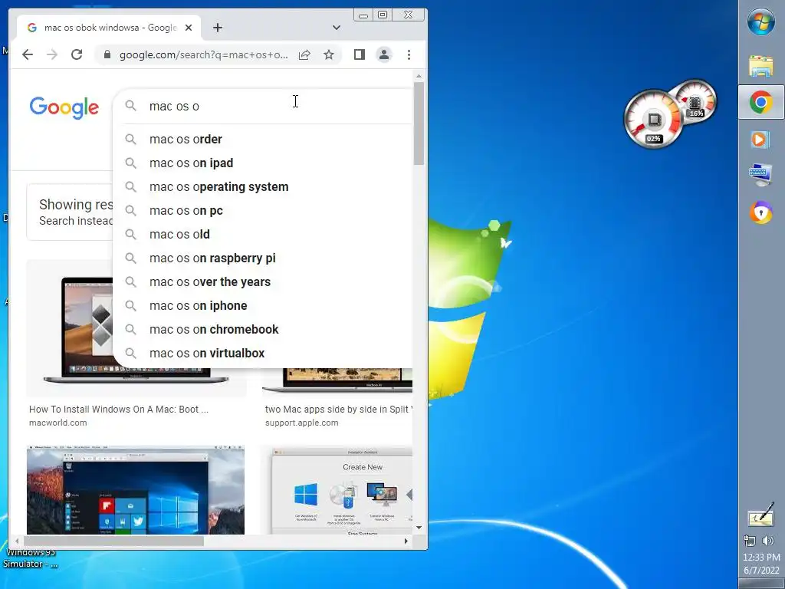Click the magnifier icon in the search box
Viewport: 785px width, 589px height.
click(x=130, y=106)
